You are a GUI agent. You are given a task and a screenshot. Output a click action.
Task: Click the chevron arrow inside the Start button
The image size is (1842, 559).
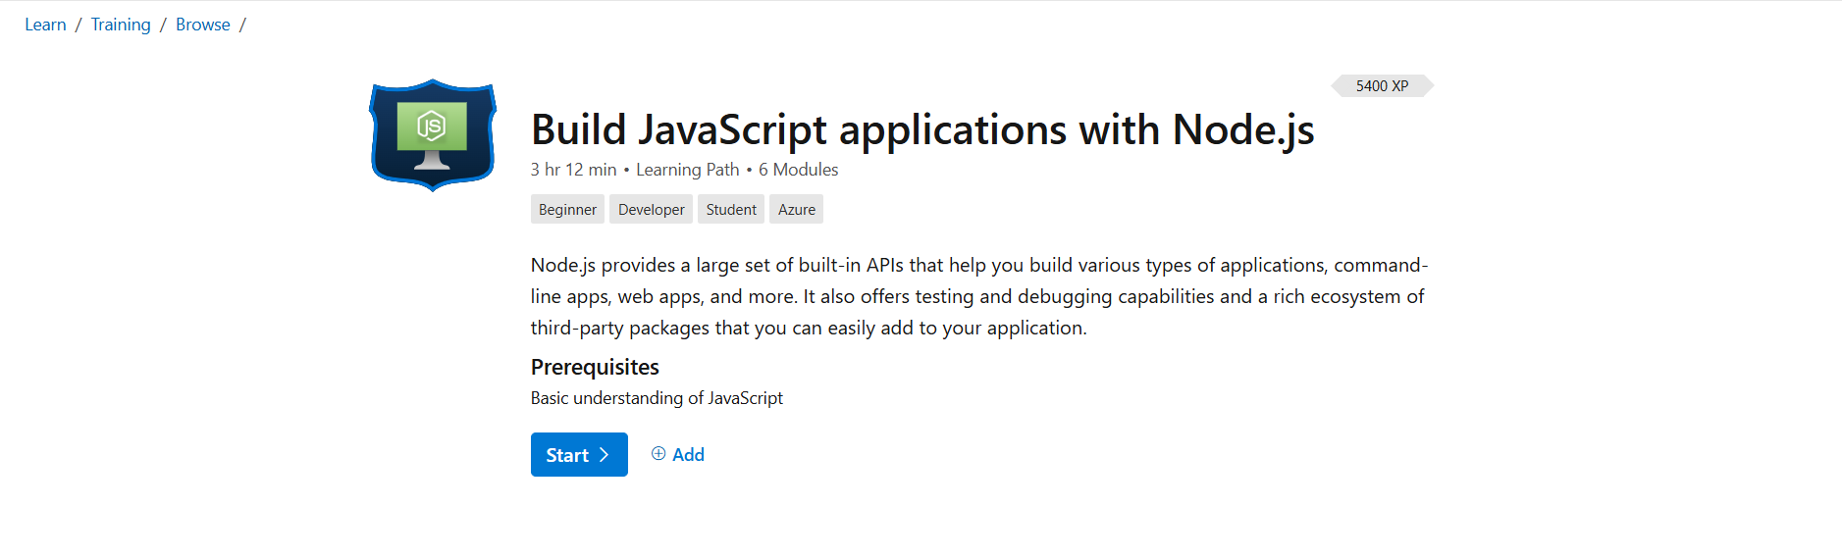point(605,455)
